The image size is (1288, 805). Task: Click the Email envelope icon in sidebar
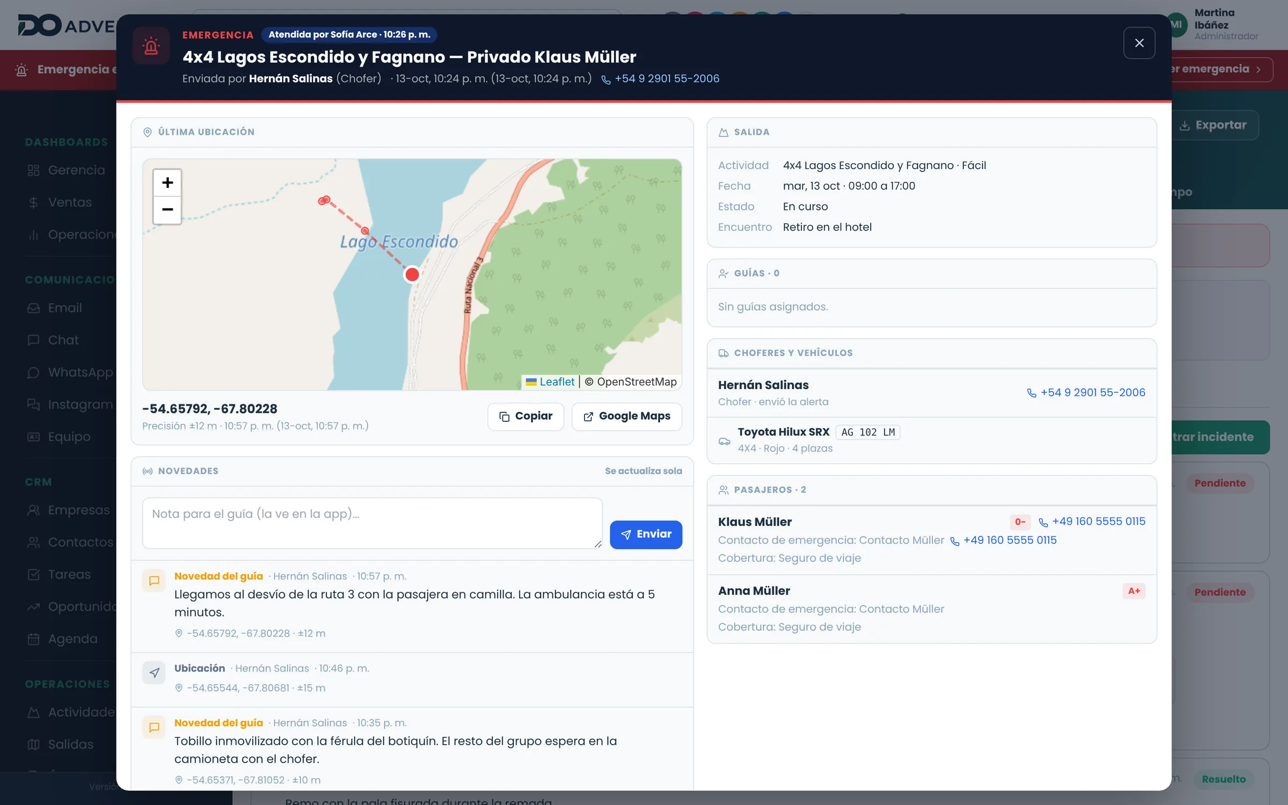[33, 309]
